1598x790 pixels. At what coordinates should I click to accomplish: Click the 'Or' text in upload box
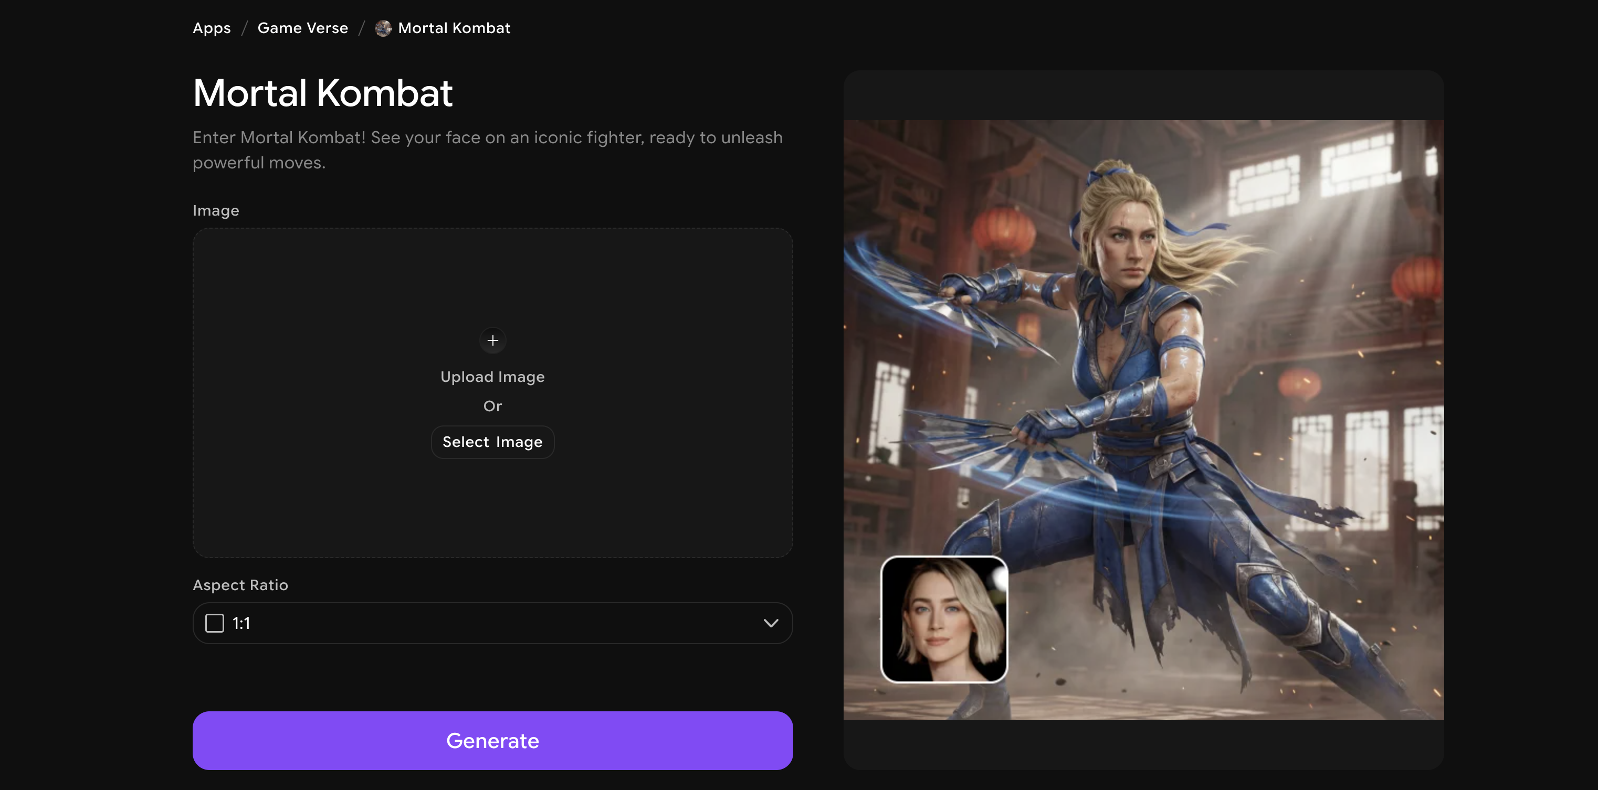coord(492,406)
